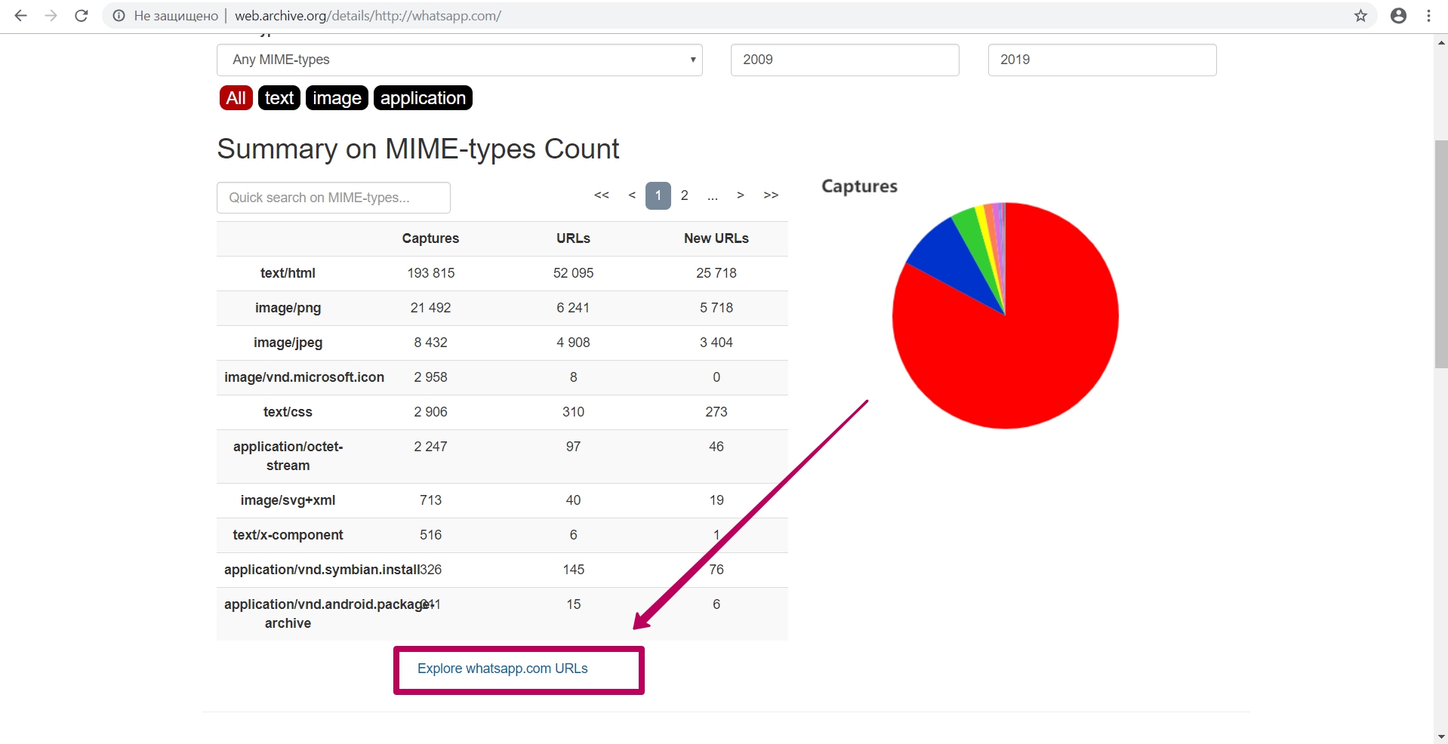Click the 52 095 URLs value
This screenshot has width=1448, height=744.
pos(574,273)
